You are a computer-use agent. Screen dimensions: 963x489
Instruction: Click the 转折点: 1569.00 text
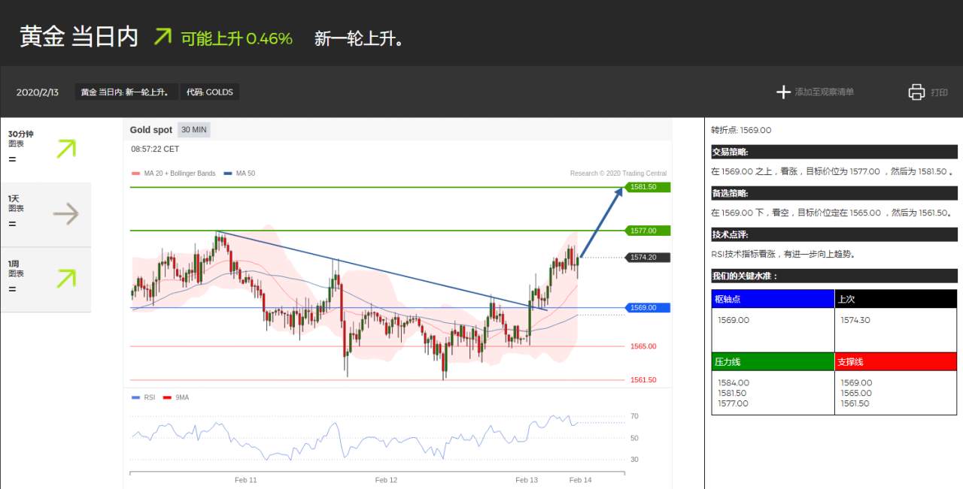tap(741, 130)
